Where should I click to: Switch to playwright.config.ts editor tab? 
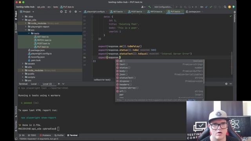click(x=95, y=12)
